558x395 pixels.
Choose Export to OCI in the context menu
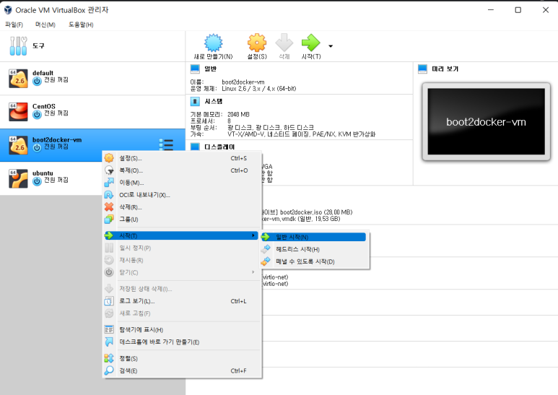pos(182,195)
